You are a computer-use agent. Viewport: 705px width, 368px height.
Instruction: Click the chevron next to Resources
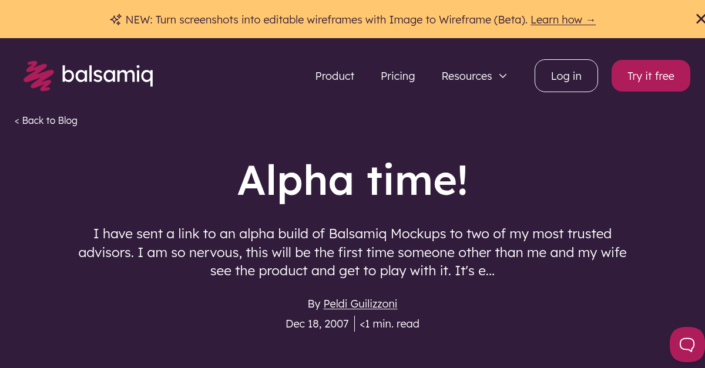[503, 76]
